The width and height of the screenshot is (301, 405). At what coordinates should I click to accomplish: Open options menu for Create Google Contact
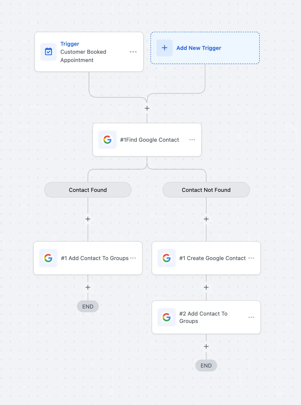pyautogui.click(x=251, y=258)
